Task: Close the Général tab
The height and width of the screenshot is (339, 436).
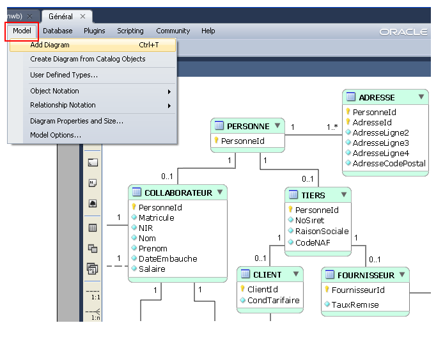Action: 83,16
